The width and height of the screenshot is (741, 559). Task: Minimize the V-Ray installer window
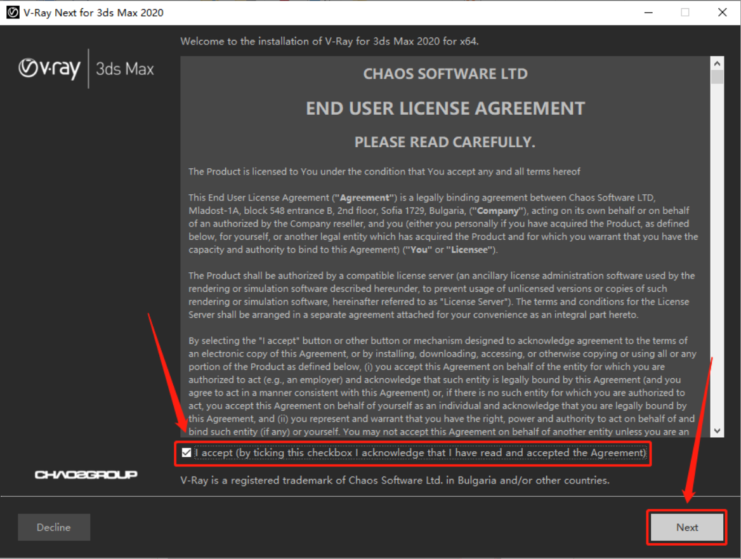tap(648, 13)
